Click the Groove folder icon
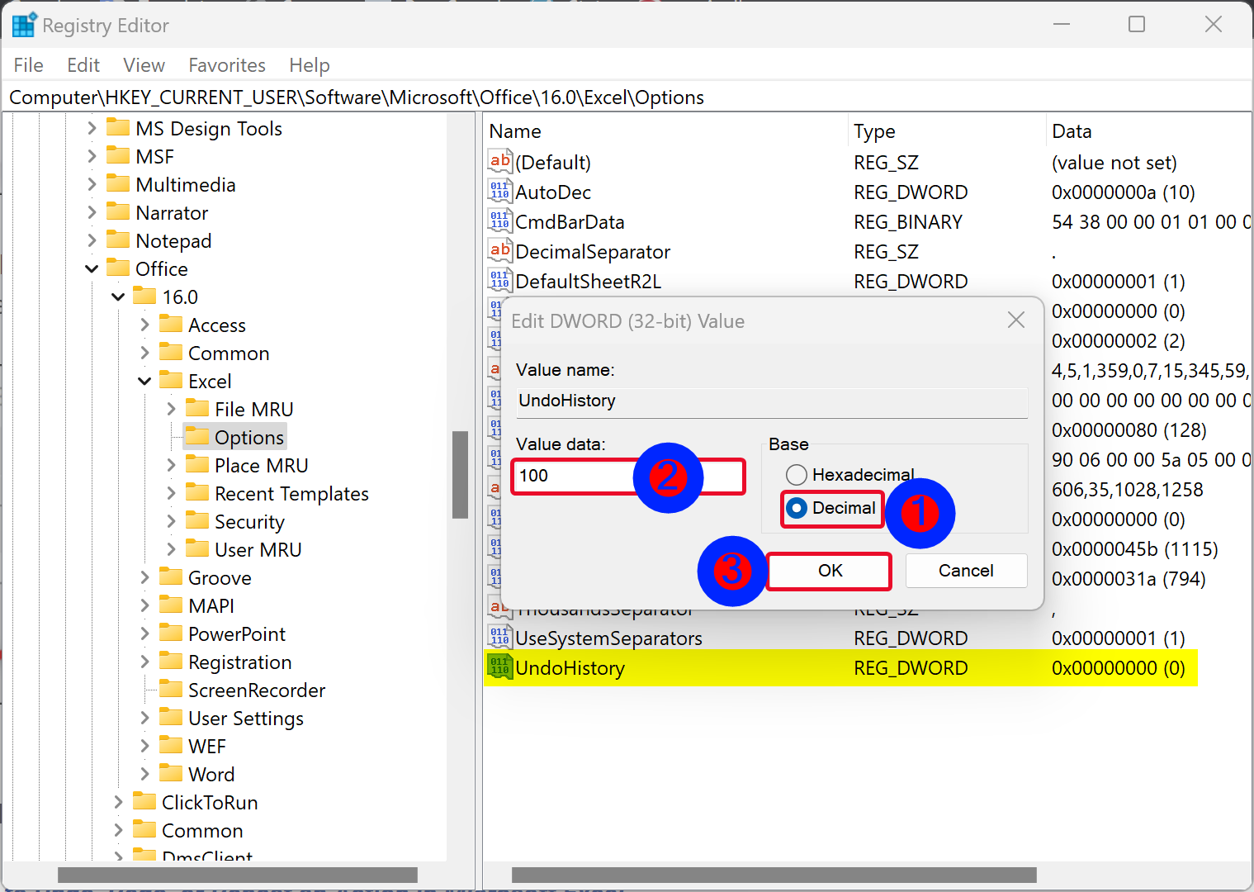 point(171,576)
